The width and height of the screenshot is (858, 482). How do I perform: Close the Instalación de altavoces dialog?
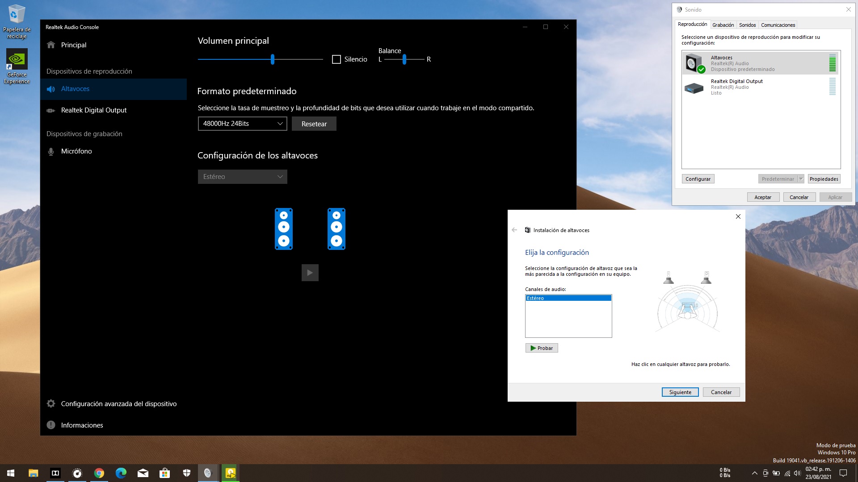[x=738, y=216]
